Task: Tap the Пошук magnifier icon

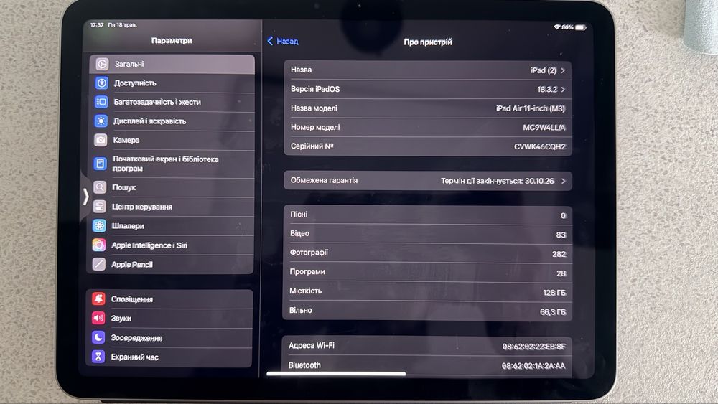Action: (x=100, y=187)
